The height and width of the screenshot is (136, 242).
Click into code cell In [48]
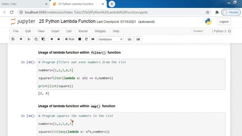pyautogui.click(x=131, y=74)
